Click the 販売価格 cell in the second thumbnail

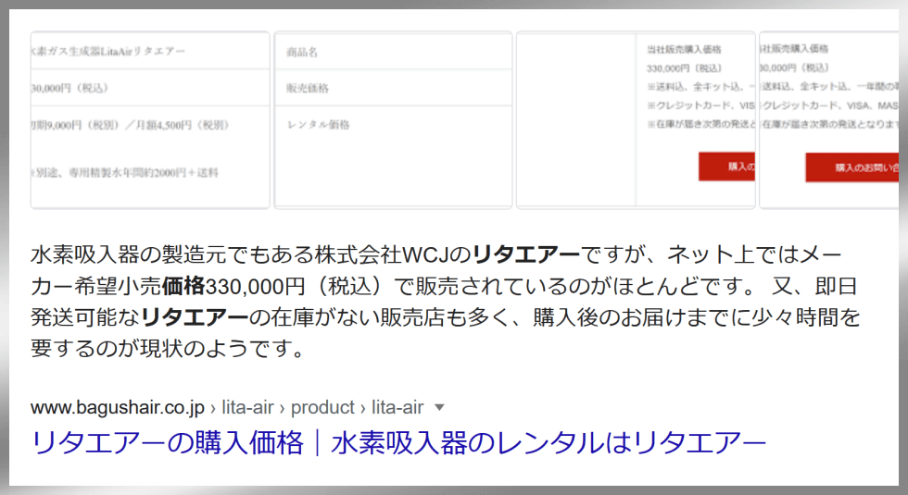[393, 88]
